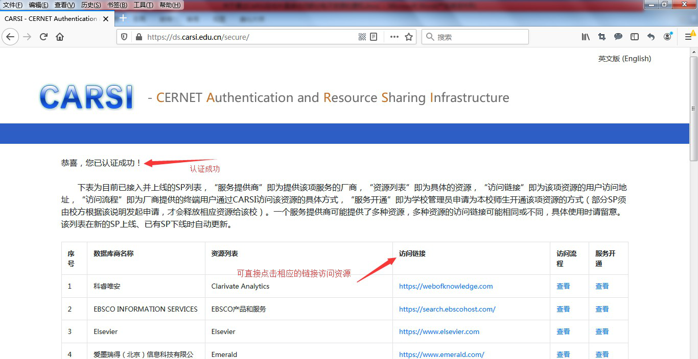Close the CARSI tab

coord(106,19)
